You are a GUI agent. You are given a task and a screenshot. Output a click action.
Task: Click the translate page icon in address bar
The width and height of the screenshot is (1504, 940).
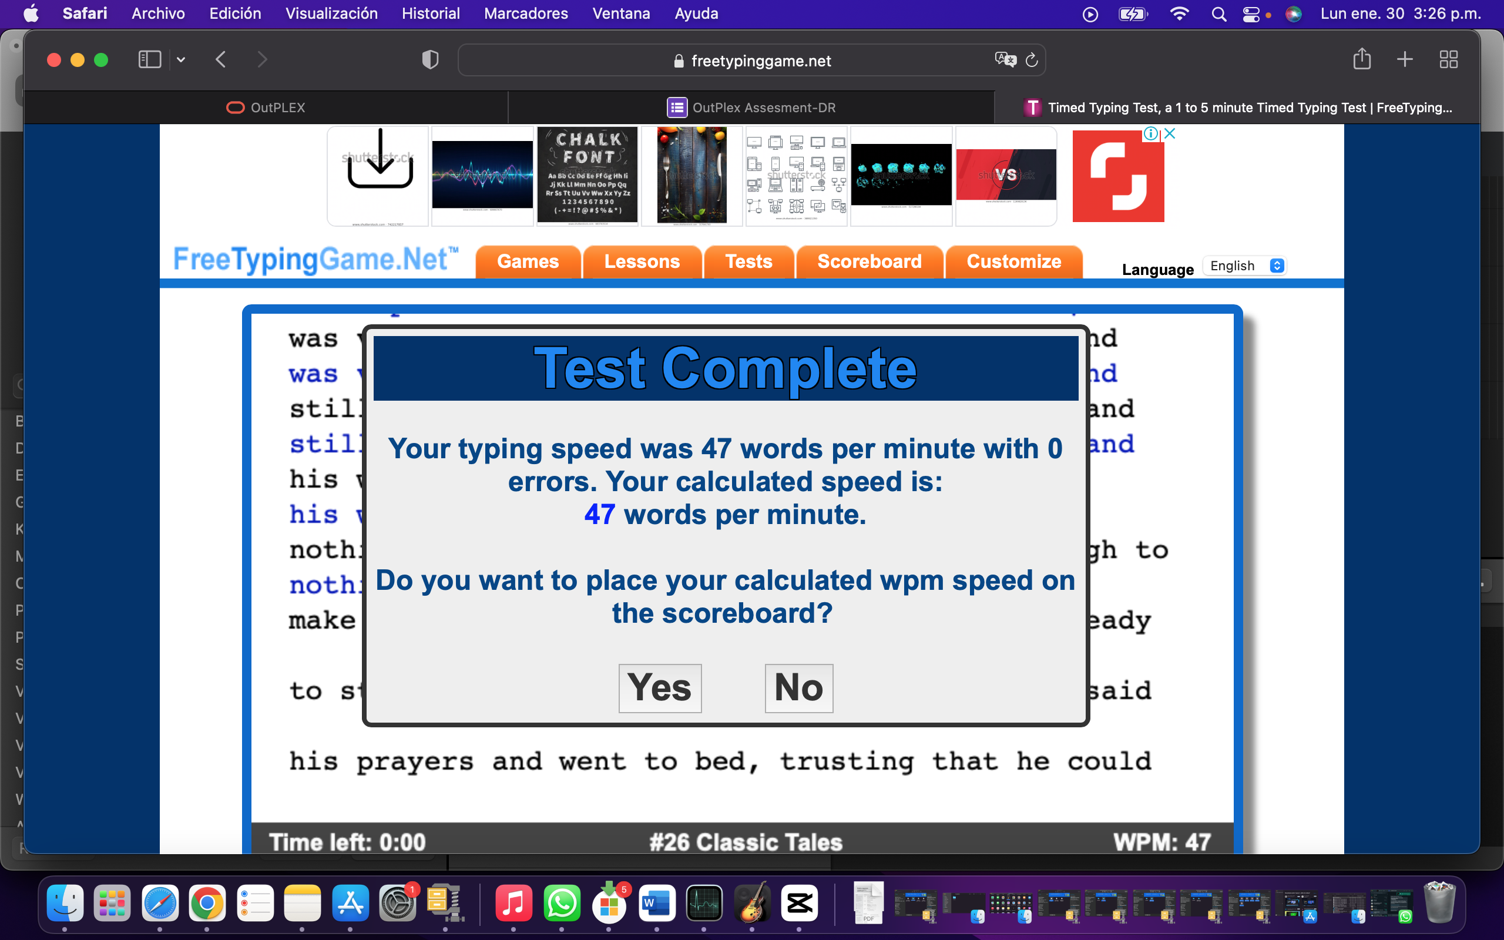1005,60
